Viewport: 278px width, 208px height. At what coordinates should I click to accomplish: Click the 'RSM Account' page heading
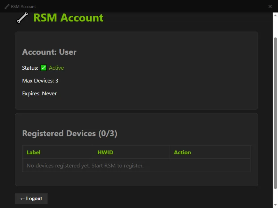pyautogui.click(x=68, y=18)
